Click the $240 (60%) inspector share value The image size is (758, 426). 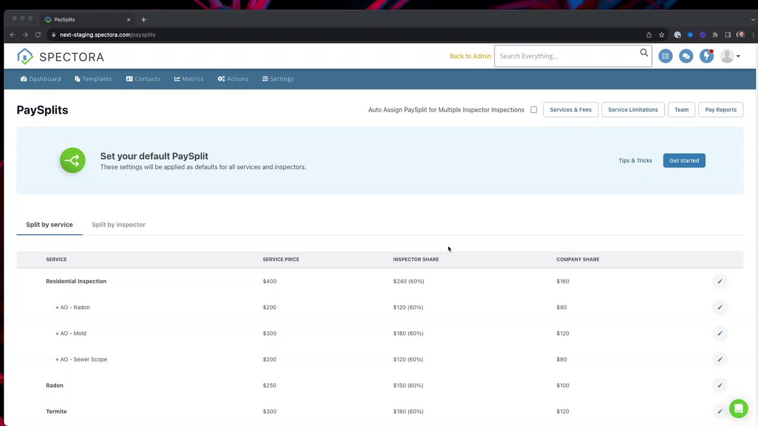pyautogui.click(x=409, y=281)
